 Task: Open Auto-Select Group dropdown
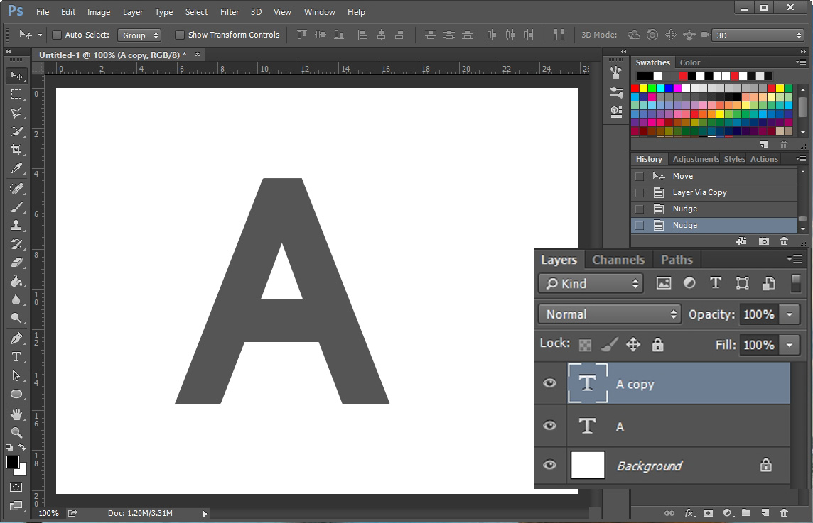pyautogui.click(x=139, y=35)
